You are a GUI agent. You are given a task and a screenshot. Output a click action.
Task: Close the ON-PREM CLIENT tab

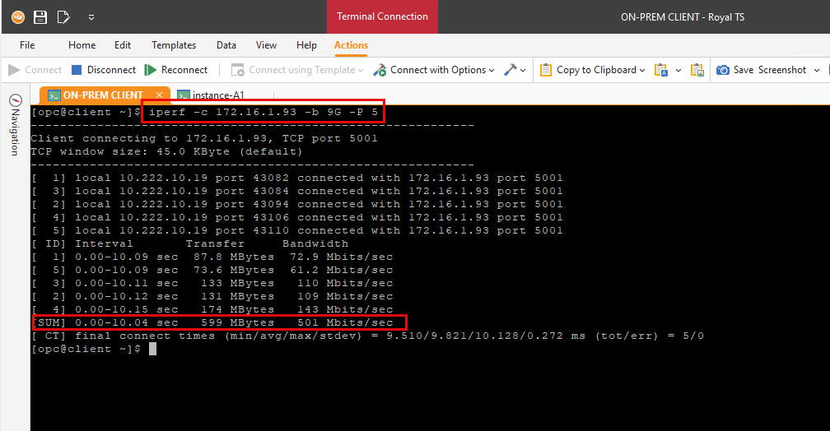point(159,95)
